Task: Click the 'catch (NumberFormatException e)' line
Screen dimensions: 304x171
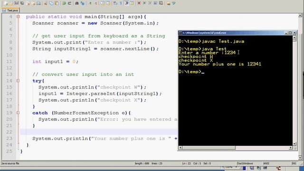Action: (x=81, y=113)
